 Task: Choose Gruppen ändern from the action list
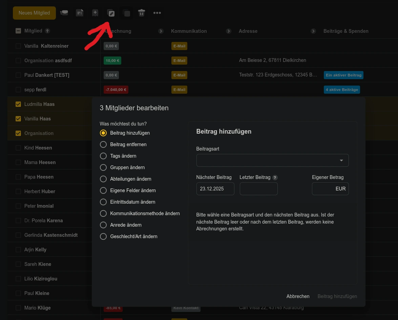tap(103, 167)
